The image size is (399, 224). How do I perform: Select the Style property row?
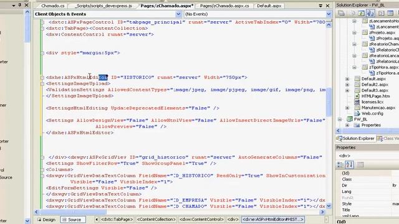point(367,204)
